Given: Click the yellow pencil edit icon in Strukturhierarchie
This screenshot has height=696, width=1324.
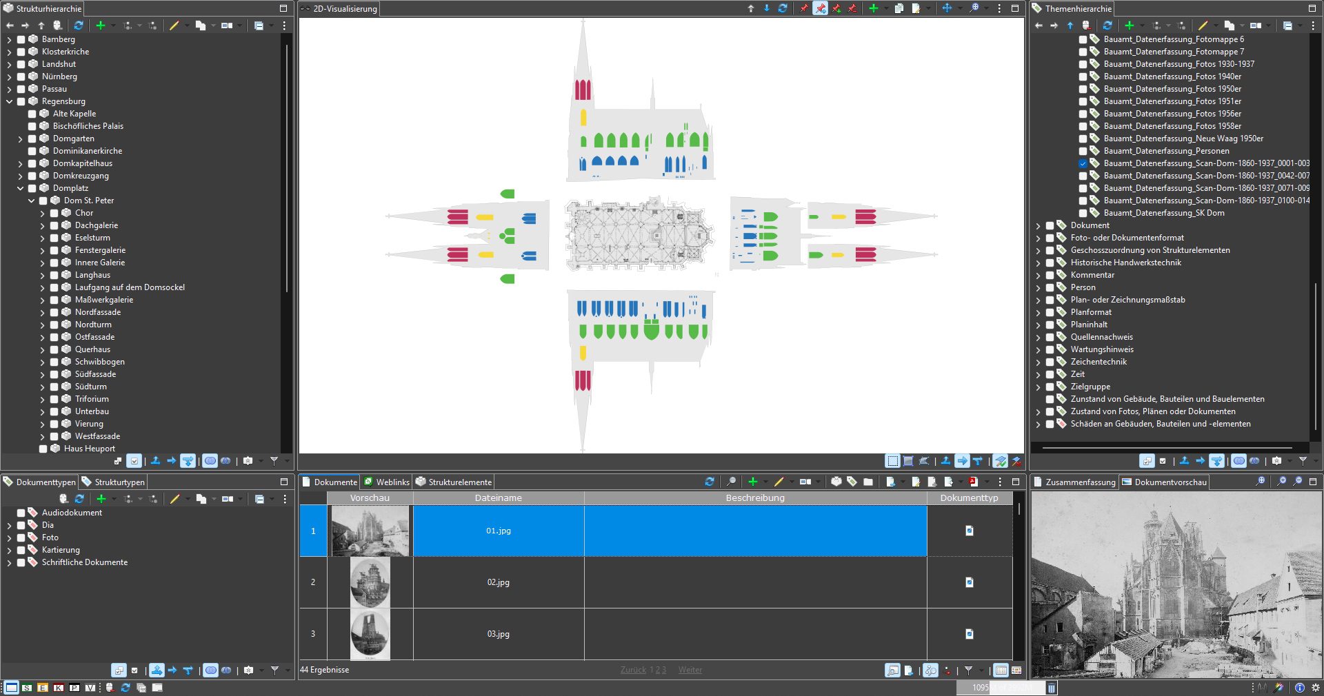Looking at the screenshot, I should 174,25.
